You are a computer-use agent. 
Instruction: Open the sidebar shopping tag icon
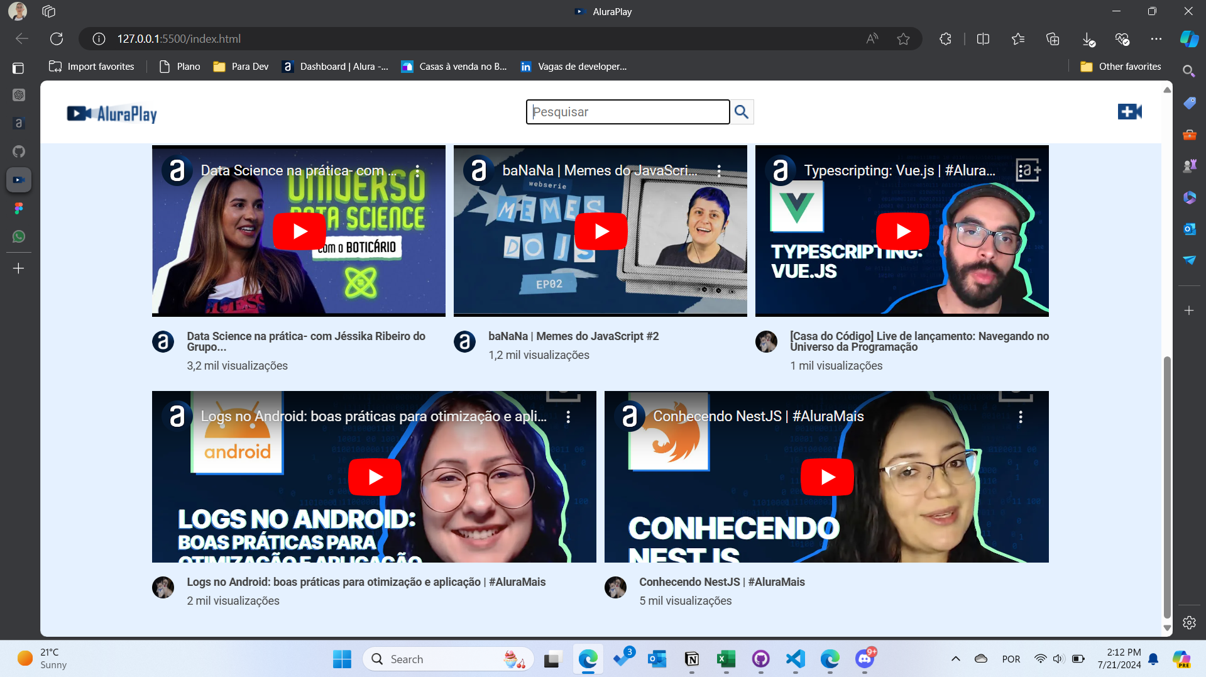point(1189,103)
